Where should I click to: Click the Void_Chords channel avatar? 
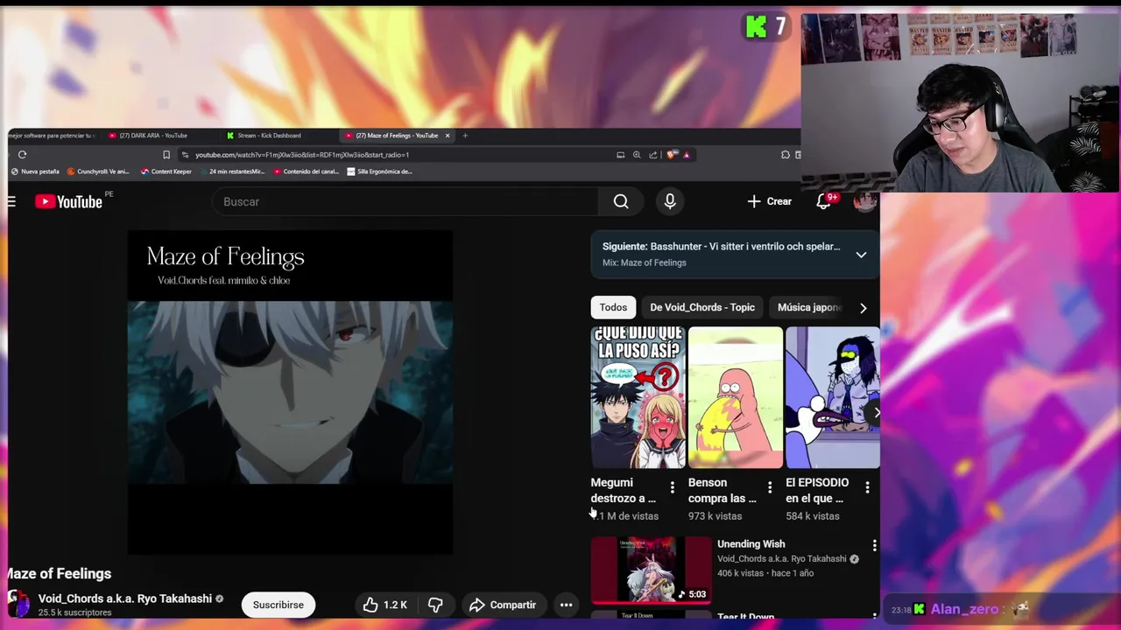pyautogui.click(x=18, y=604)
